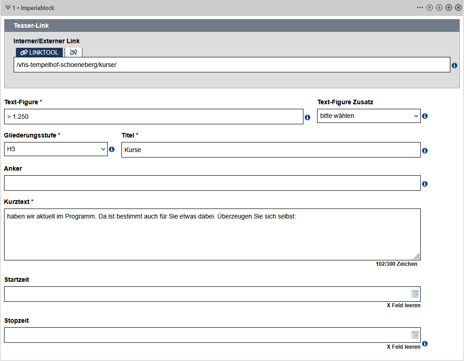Click into the Anker input field
Screen dimensions: 464x361
212,183
